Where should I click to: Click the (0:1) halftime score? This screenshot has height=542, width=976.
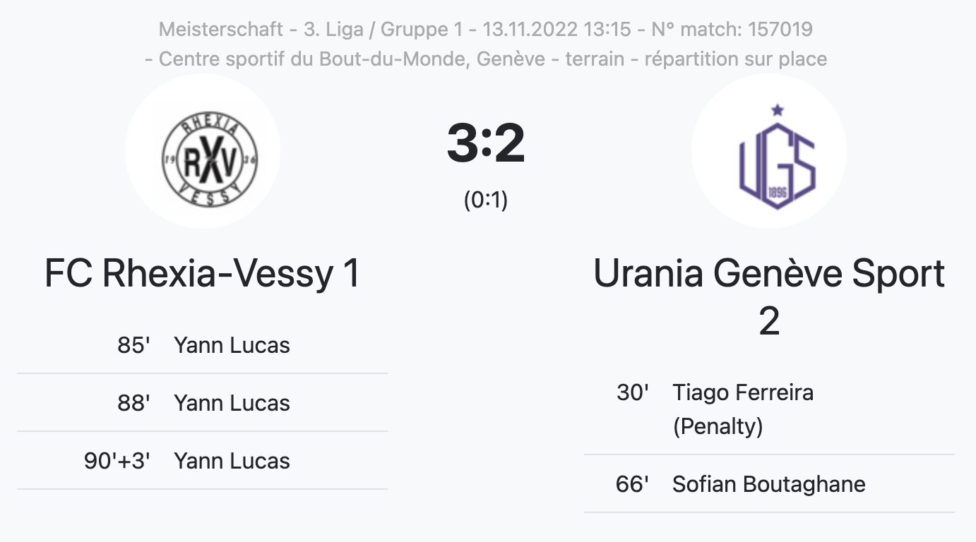(x=486, y=200)
